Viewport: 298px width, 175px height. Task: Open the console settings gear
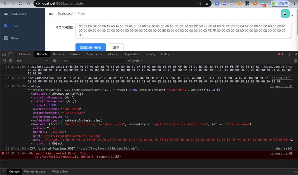pyautogui.click(x=296, y=61)
